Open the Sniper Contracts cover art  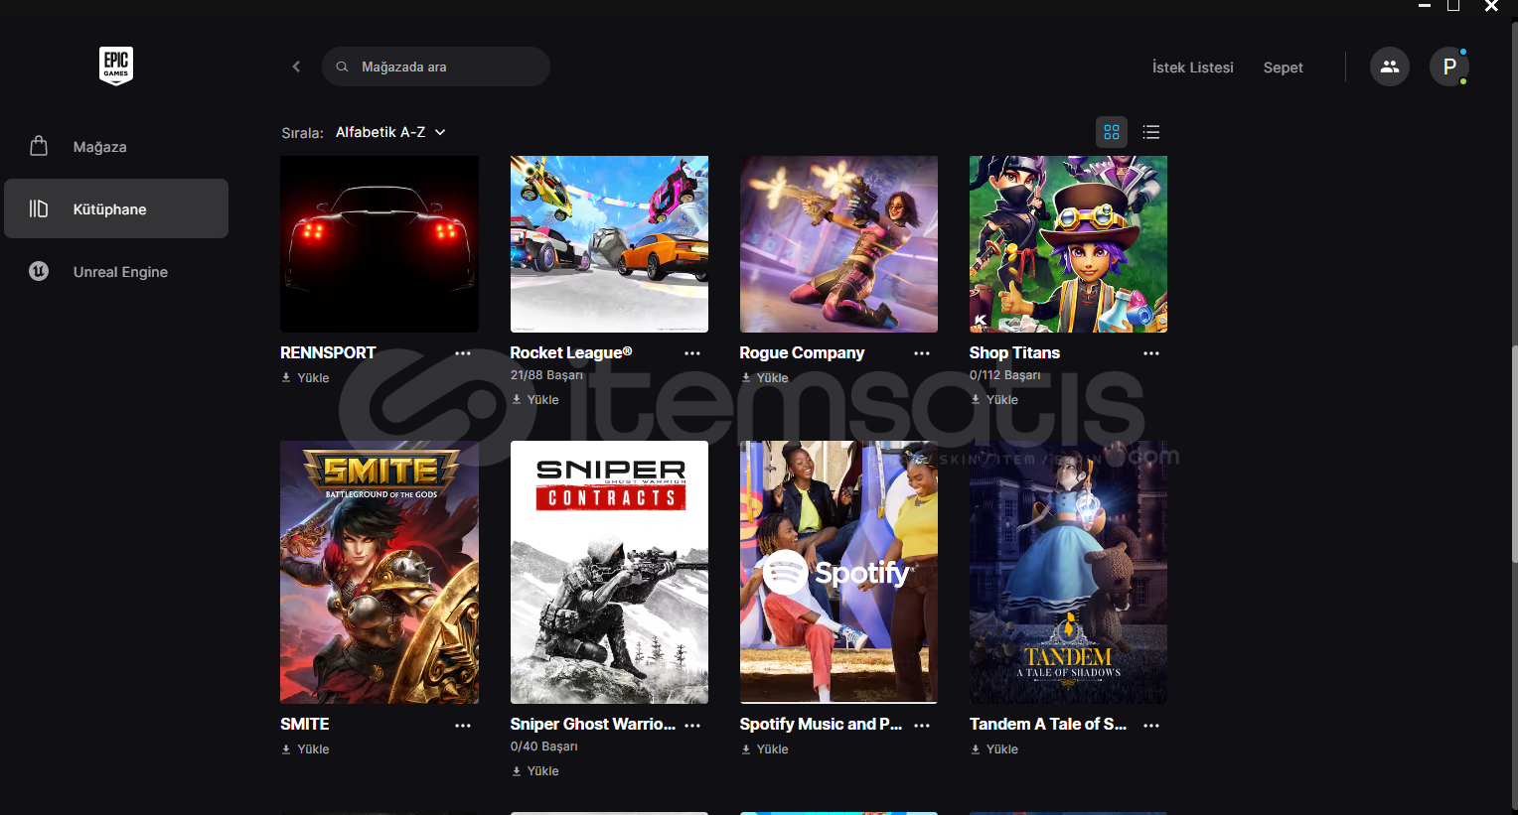609,572
